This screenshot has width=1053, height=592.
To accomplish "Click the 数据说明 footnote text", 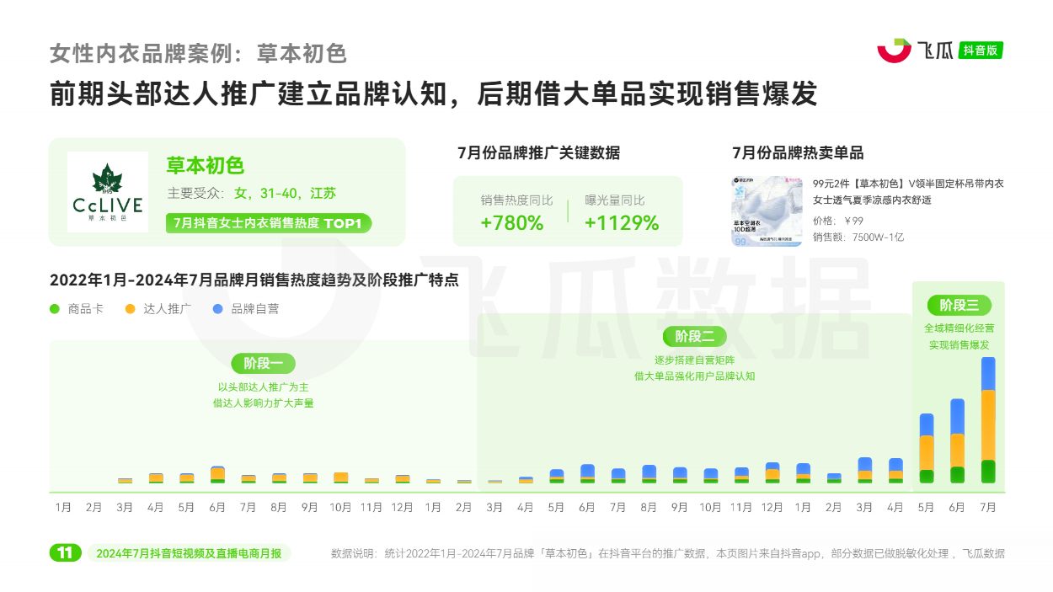I will point(668,553).
